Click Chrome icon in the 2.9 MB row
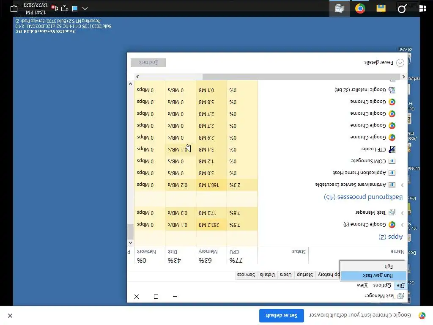The height and width of the screenshot is (325, 433). tap(392, 138)
